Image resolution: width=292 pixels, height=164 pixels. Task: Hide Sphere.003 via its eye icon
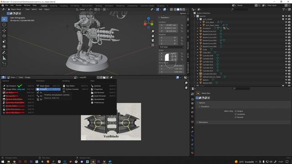[286, 83]
